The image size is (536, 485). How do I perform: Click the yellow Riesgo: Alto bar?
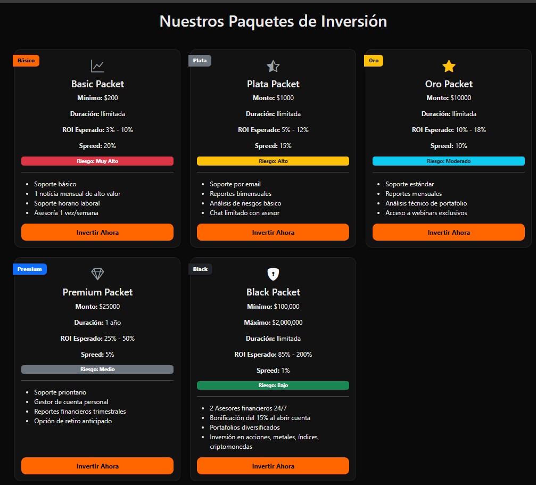pyautogui.click(x=273, y=161)
